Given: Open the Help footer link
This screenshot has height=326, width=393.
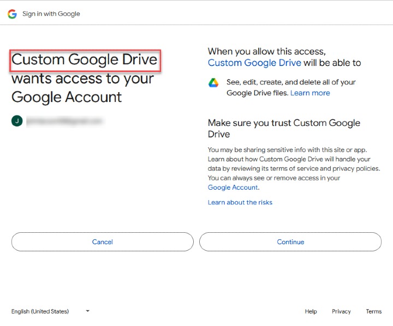Looking at the screenshot, I should pyautogui.click(x=311, y=311).
